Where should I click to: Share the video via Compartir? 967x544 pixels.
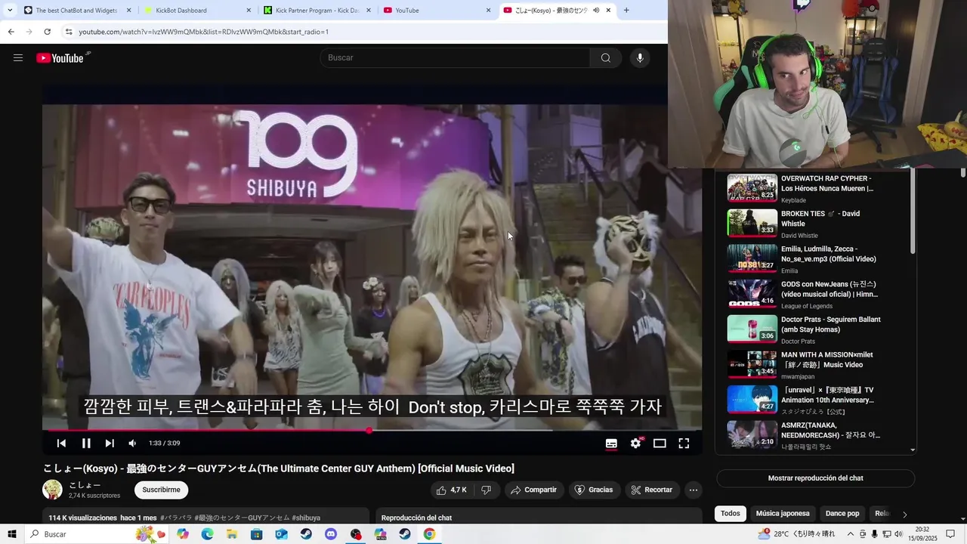pyautogui.click(x=533, y=490)
